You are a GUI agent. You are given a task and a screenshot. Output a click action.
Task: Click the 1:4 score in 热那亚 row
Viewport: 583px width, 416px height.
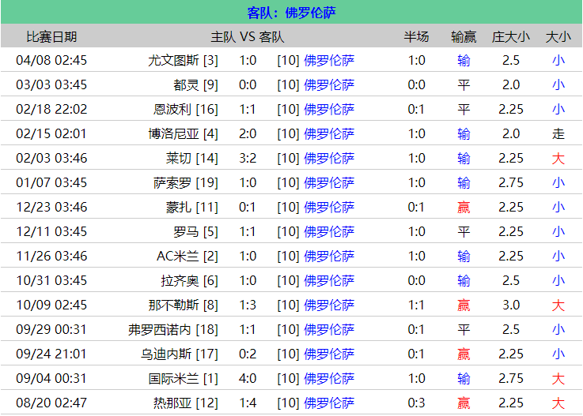coord(248,403)
